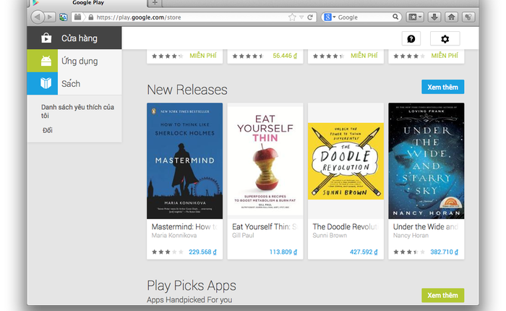The width and height of the screenshot is (506, 311).
Task: Click the shopping bag store icon
Action: click(x=46, y=38)
